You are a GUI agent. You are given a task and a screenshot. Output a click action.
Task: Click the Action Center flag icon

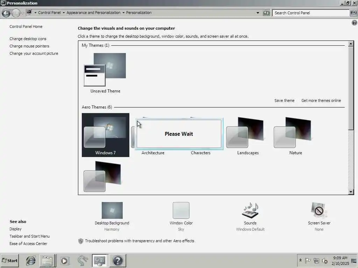pos(308,260)
